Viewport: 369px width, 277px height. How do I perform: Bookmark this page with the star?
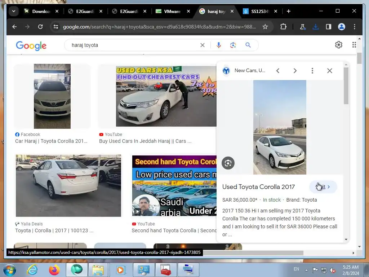coord(265,27)
